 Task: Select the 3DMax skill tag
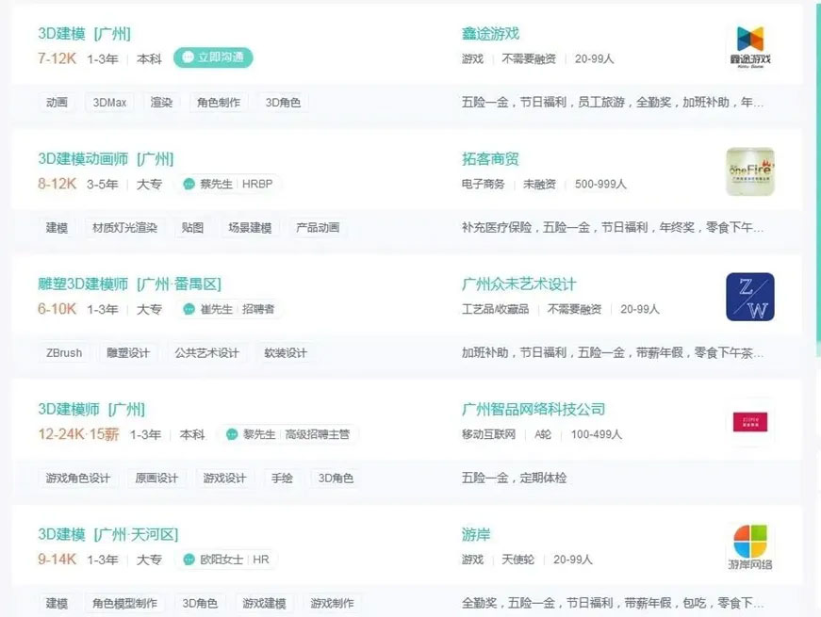[109, 103]
